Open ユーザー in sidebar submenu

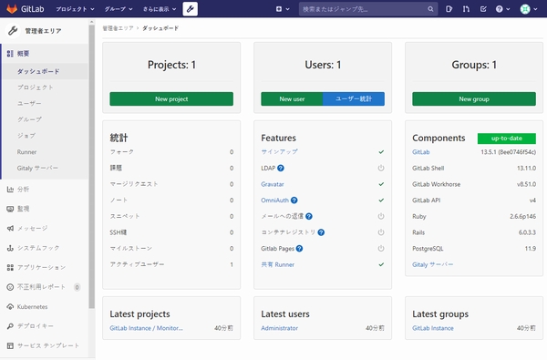pos(29,103)
